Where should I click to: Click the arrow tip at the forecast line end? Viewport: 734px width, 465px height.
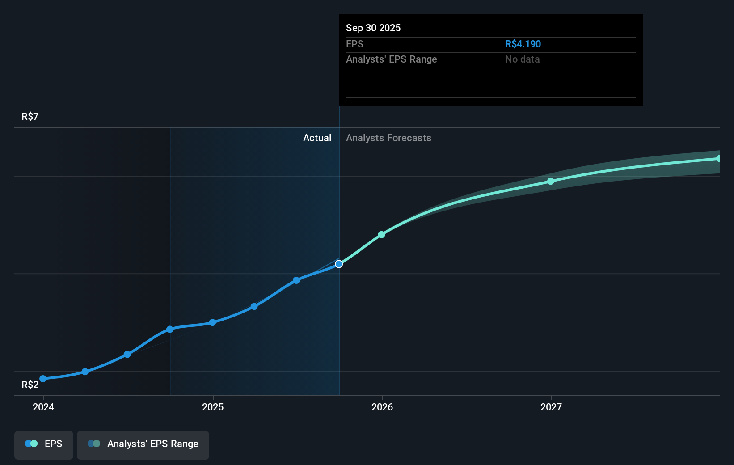point(719,158)
